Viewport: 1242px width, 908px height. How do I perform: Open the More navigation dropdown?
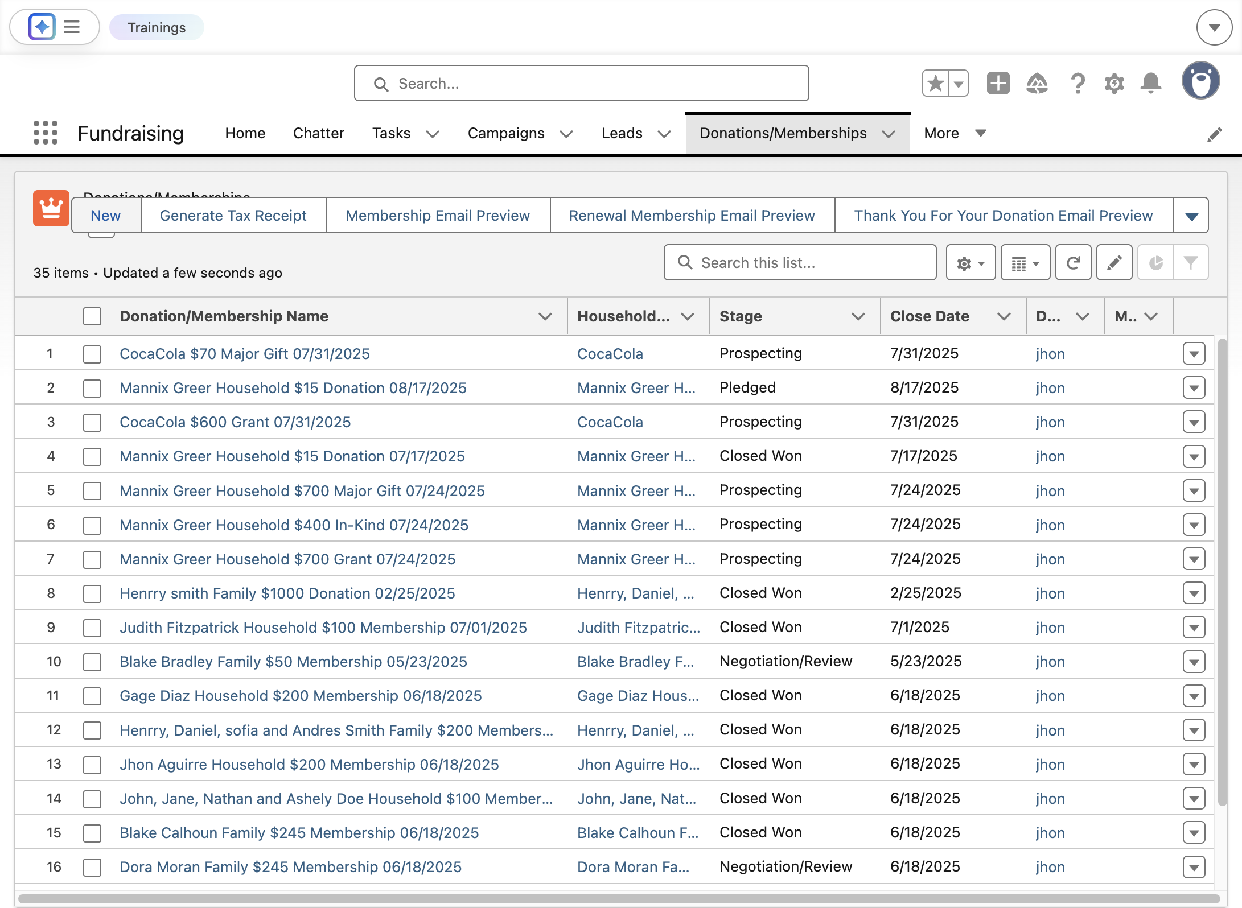point(955,133)
